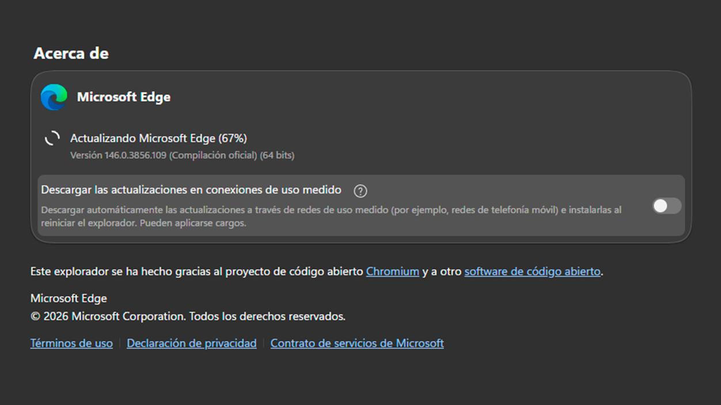Image resolution: width=721 pixels, height=405 pixels.
Task: Enable downloading updates on metered connections
Action: point(666,206)
